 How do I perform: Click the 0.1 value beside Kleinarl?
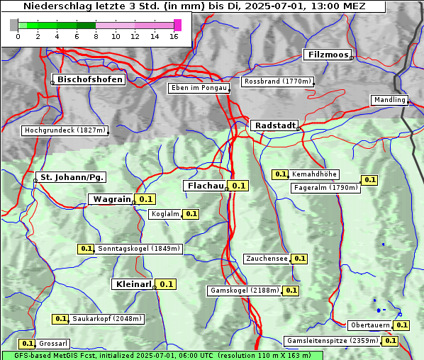tap(166, 284)
